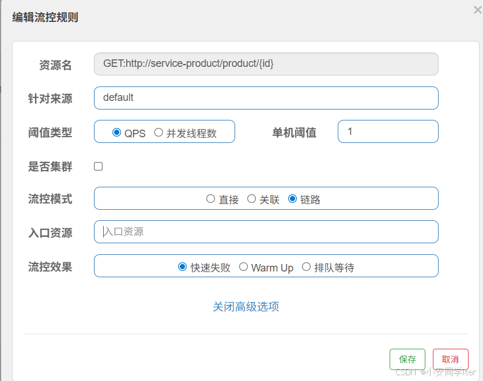The width and height of the screenshot is (483, 381).
Task: Select 并发线程数 threshold type
Action: tap(159, 133)
